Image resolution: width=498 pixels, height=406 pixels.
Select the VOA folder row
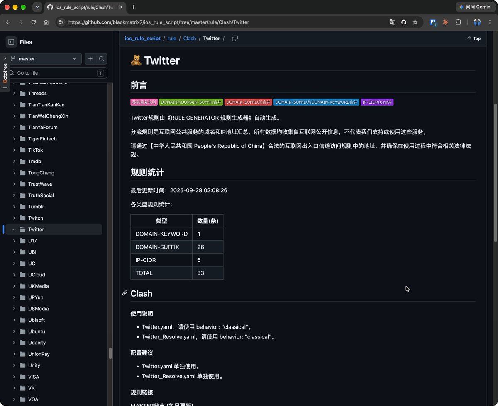(x=54, y=399)
